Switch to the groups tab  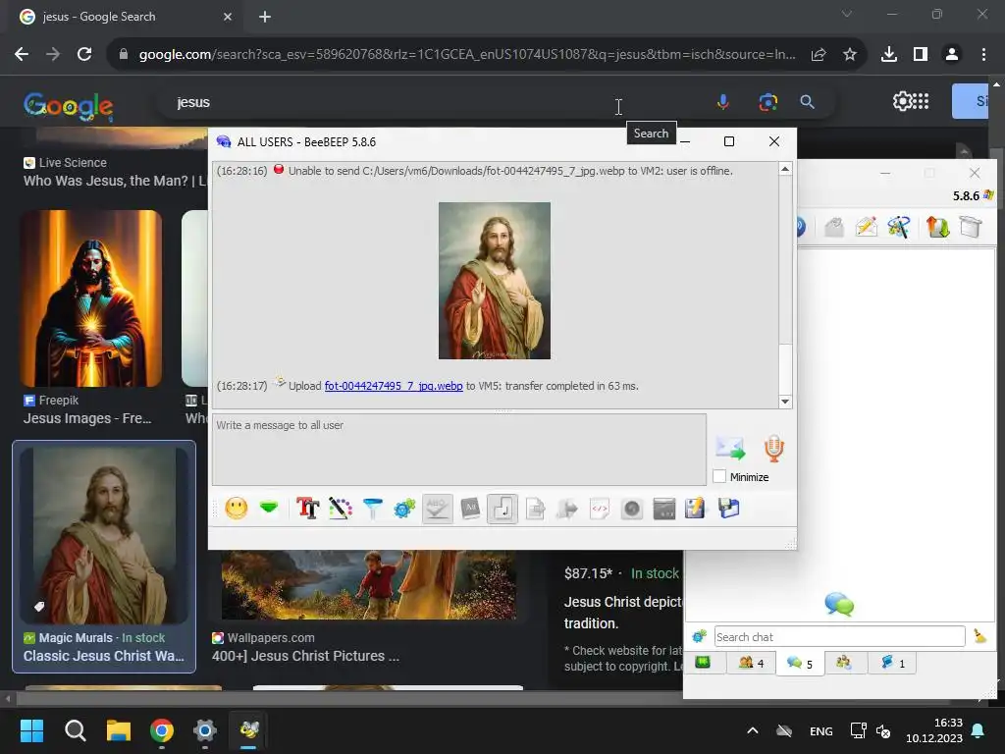844,663
